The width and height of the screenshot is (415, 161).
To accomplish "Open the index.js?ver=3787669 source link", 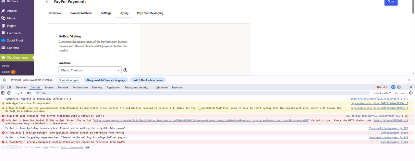I will point(391,120).
